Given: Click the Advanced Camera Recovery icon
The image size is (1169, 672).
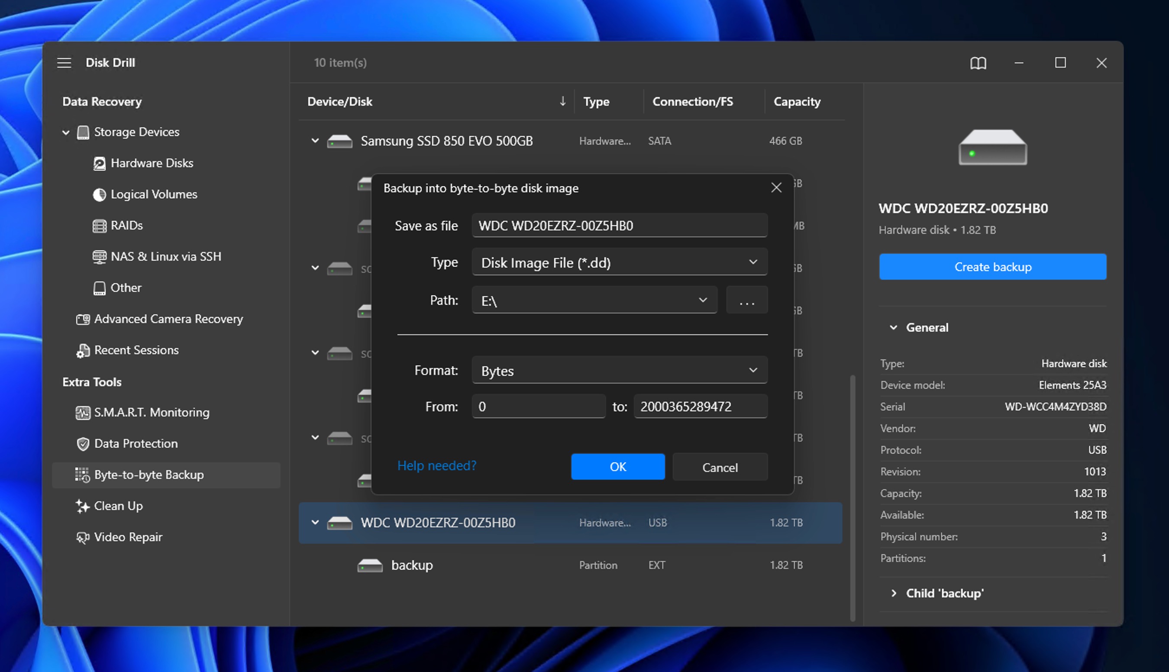Looking at the screenshot, I should (x=83, y=319).
